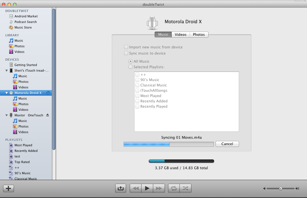
Task: Click the share/upload button in bottom bar
Action: [121, 188]
